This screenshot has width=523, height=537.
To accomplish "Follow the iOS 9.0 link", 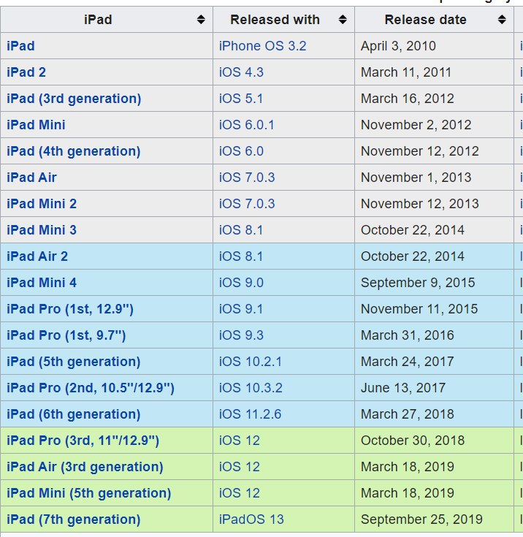I will click(x=241, y=283).
